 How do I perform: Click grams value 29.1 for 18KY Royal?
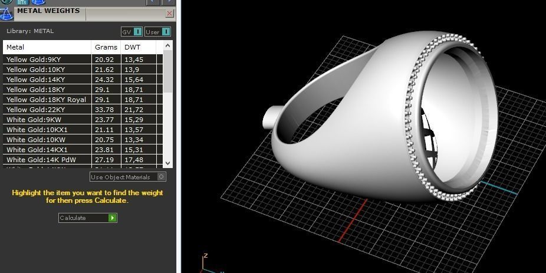[102, 100]
